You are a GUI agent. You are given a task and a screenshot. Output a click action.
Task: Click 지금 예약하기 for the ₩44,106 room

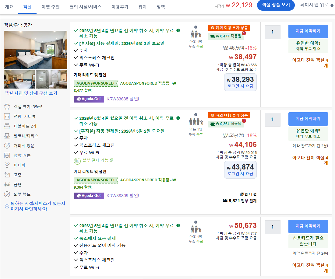coord(308,119)
